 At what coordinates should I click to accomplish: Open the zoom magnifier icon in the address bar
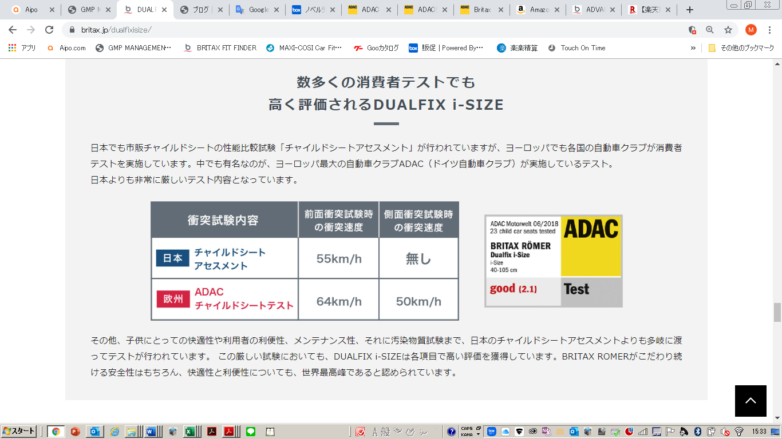pyautogui.click(x=710, y=30)
